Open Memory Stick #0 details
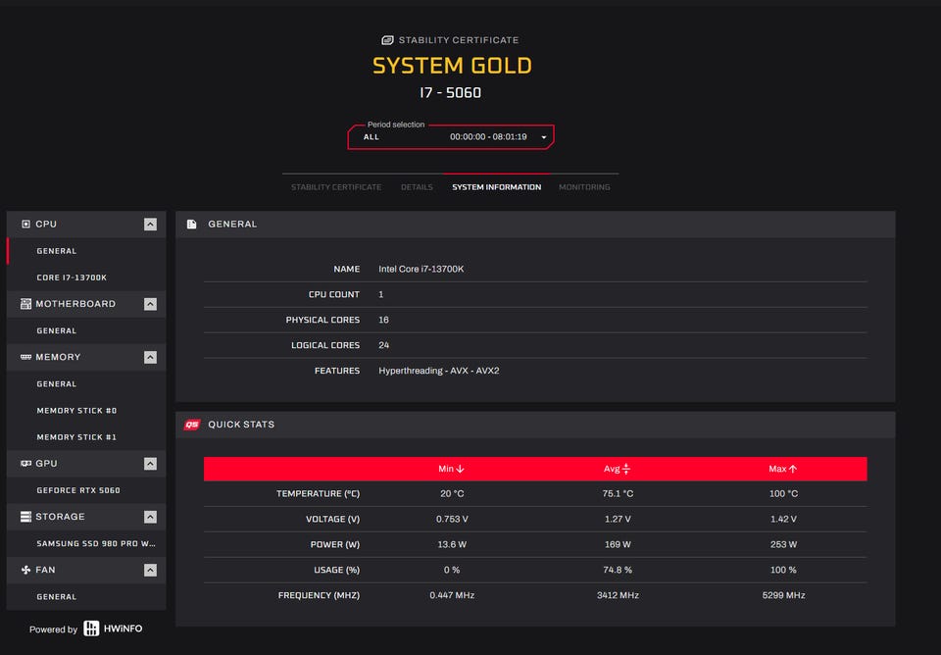 [76, 411]
